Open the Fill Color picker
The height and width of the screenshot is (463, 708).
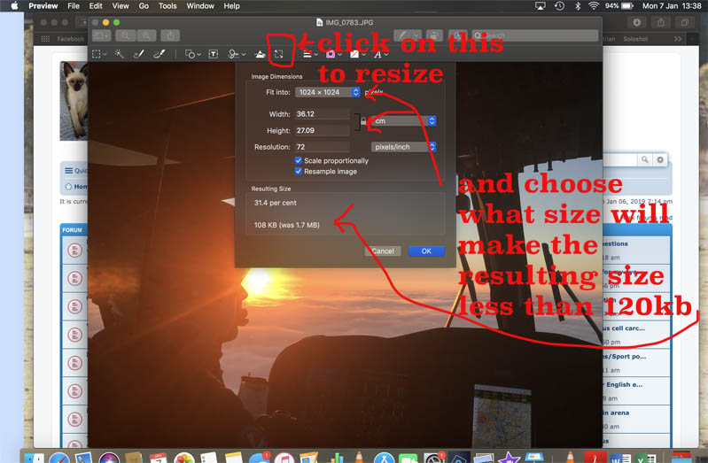tap(358, 54)
